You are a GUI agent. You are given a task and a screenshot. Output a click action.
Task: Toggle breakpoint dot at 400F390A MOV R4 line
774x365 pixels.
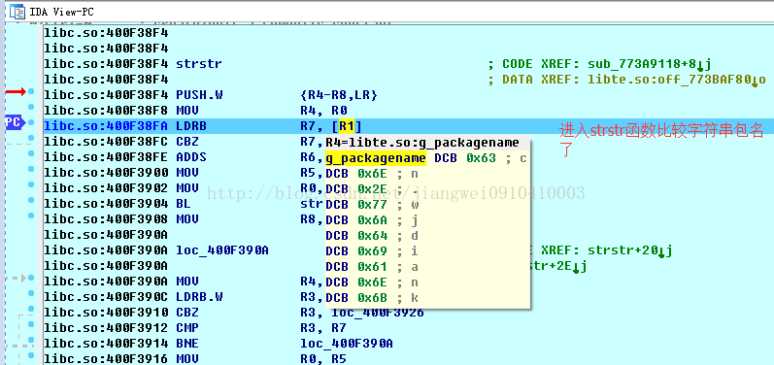pos(31,278)
